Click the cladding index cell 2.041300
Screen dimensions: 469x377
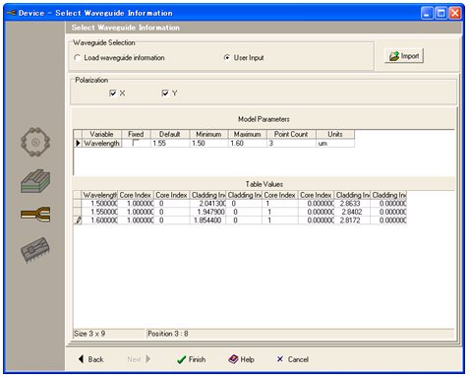click(207, 204)
